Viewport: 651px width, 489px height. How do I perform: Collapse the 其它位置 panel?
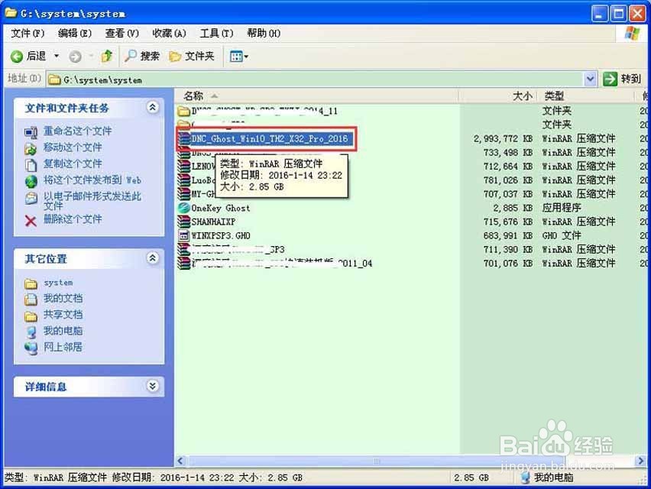coord(152,258)
